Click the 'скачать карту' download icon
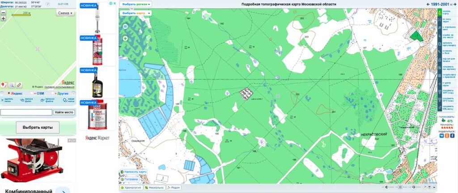The image size is (458, 193). tap(440, 12)
